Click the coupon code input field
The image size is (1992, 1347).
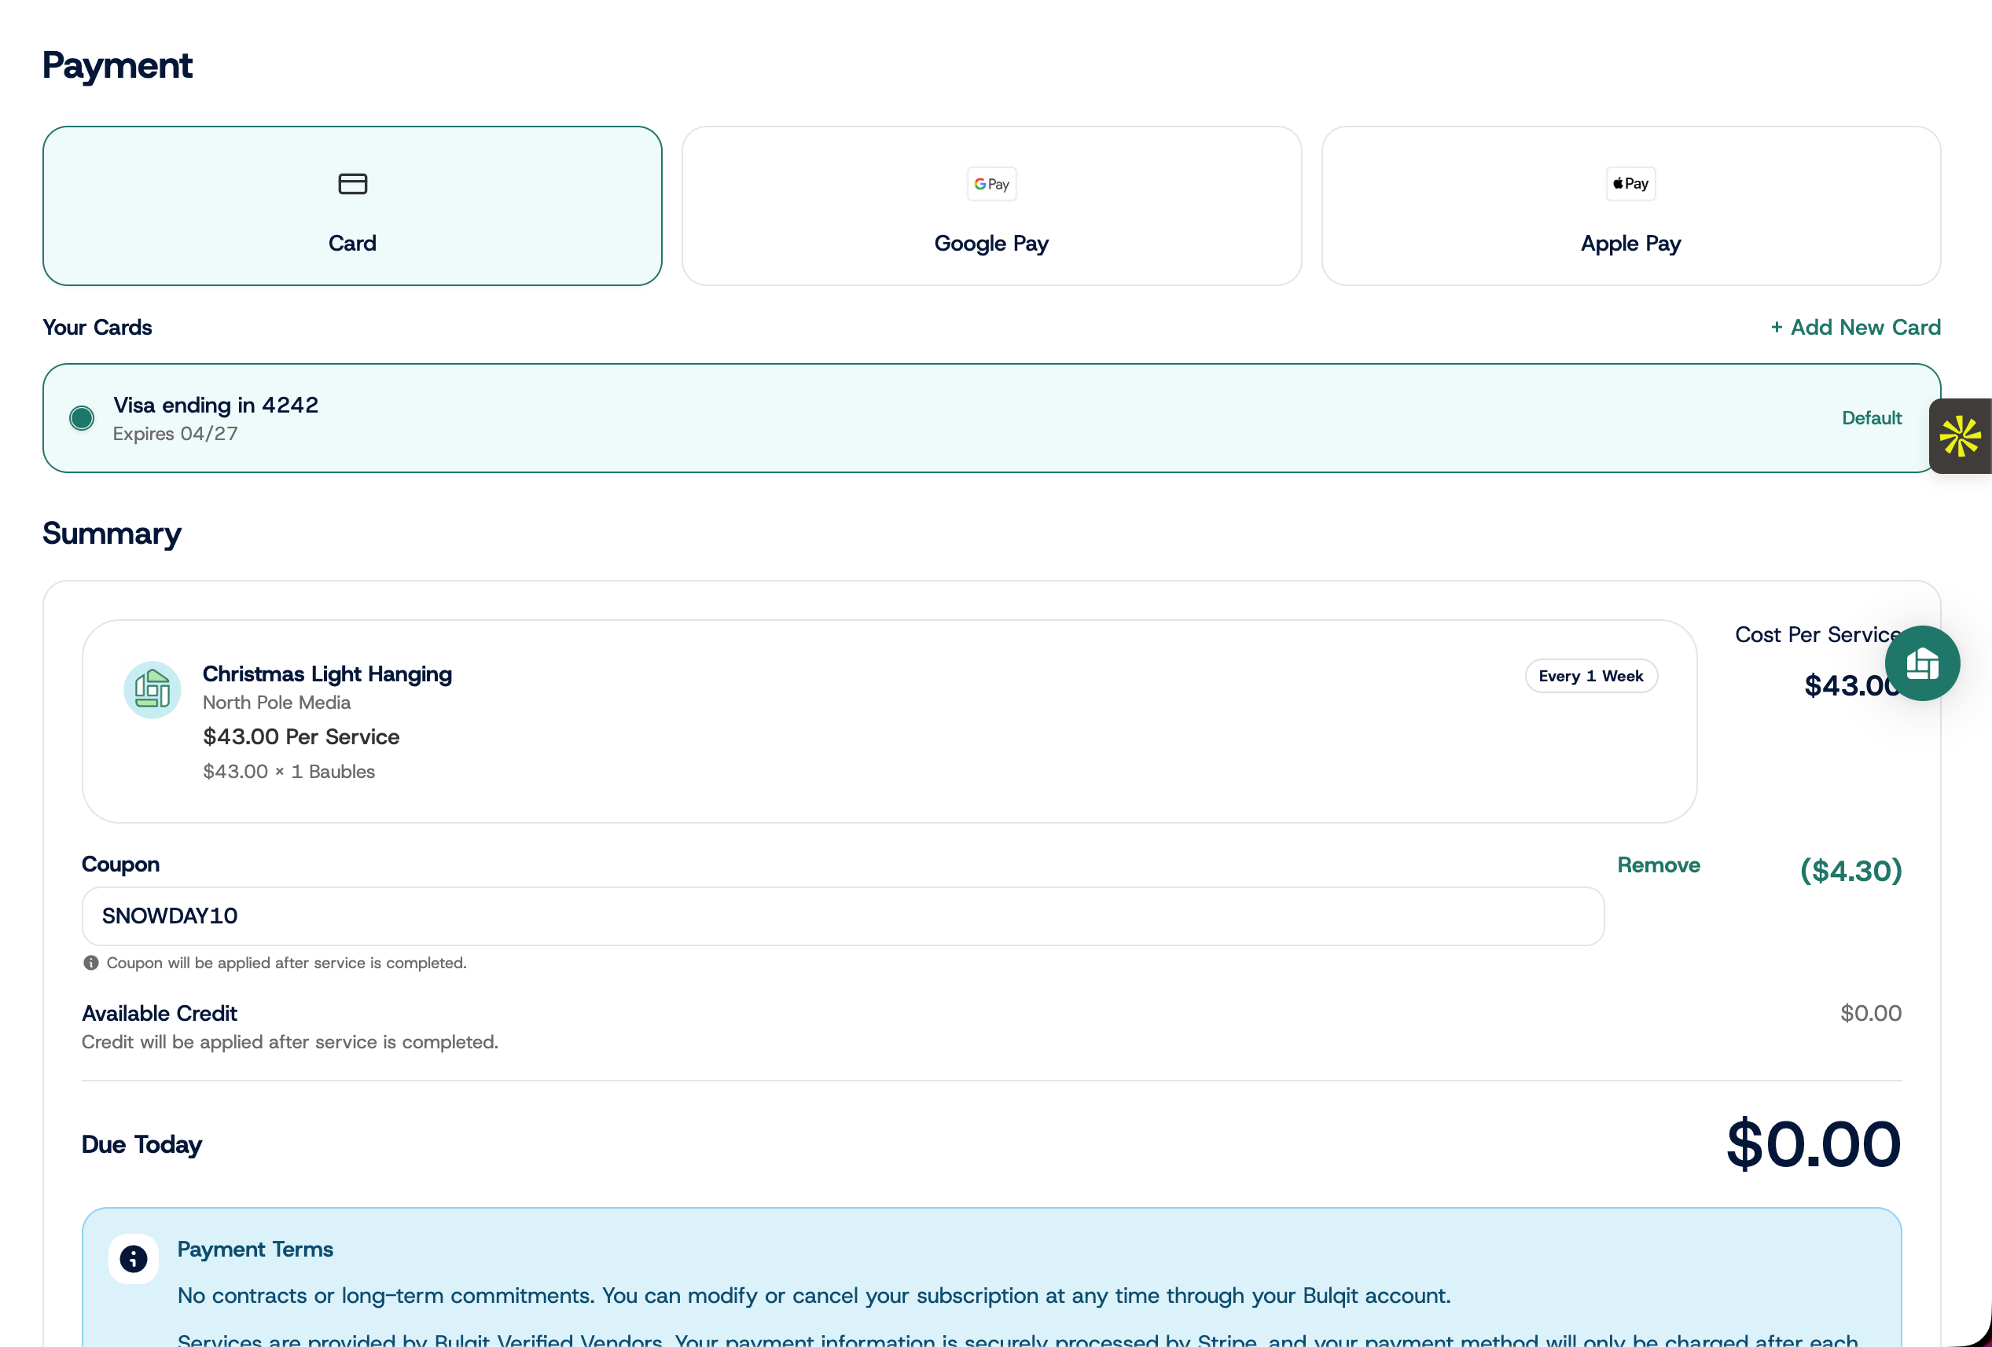[843, 916]
